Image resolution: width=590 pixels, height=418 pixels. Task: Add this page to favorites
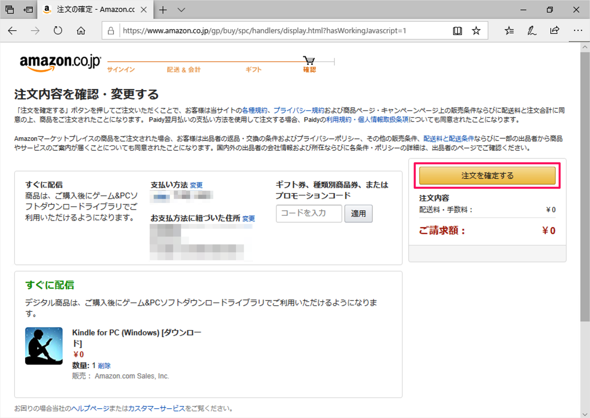476,31
